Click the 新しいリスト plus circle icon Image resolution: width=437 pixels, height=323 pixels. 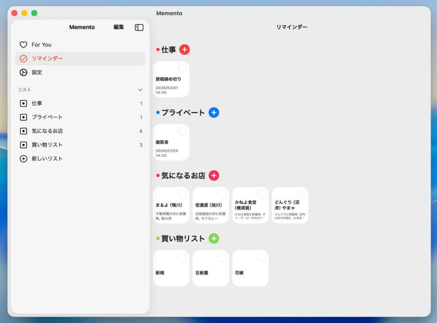(23, 159)
